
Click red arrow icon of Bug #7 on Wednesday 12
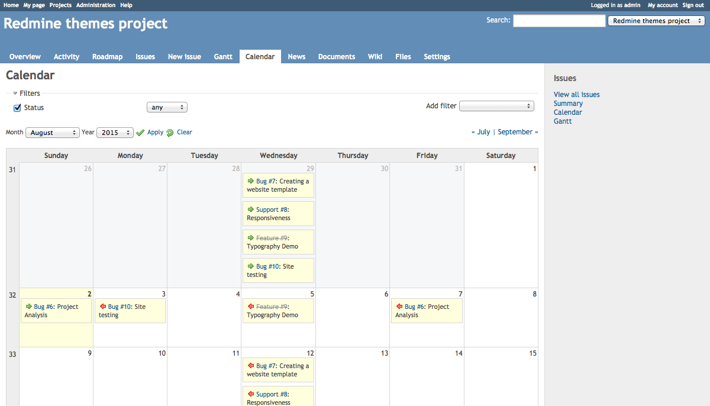click(250, 366)
